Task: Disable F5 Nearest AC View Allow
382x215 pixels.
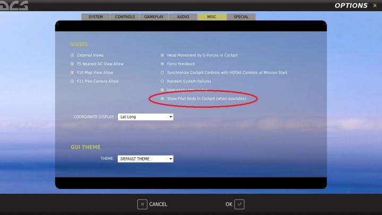Action: pos(73,64)
